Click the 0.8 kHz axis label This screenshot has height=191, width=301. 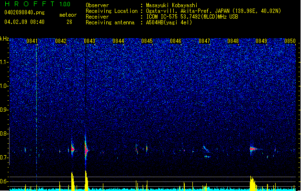pos(4,134)
